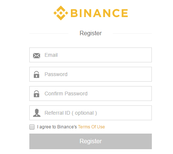Focus the Email input field
The height and width of the screenshot is (154, 173).
coord(91,55)
